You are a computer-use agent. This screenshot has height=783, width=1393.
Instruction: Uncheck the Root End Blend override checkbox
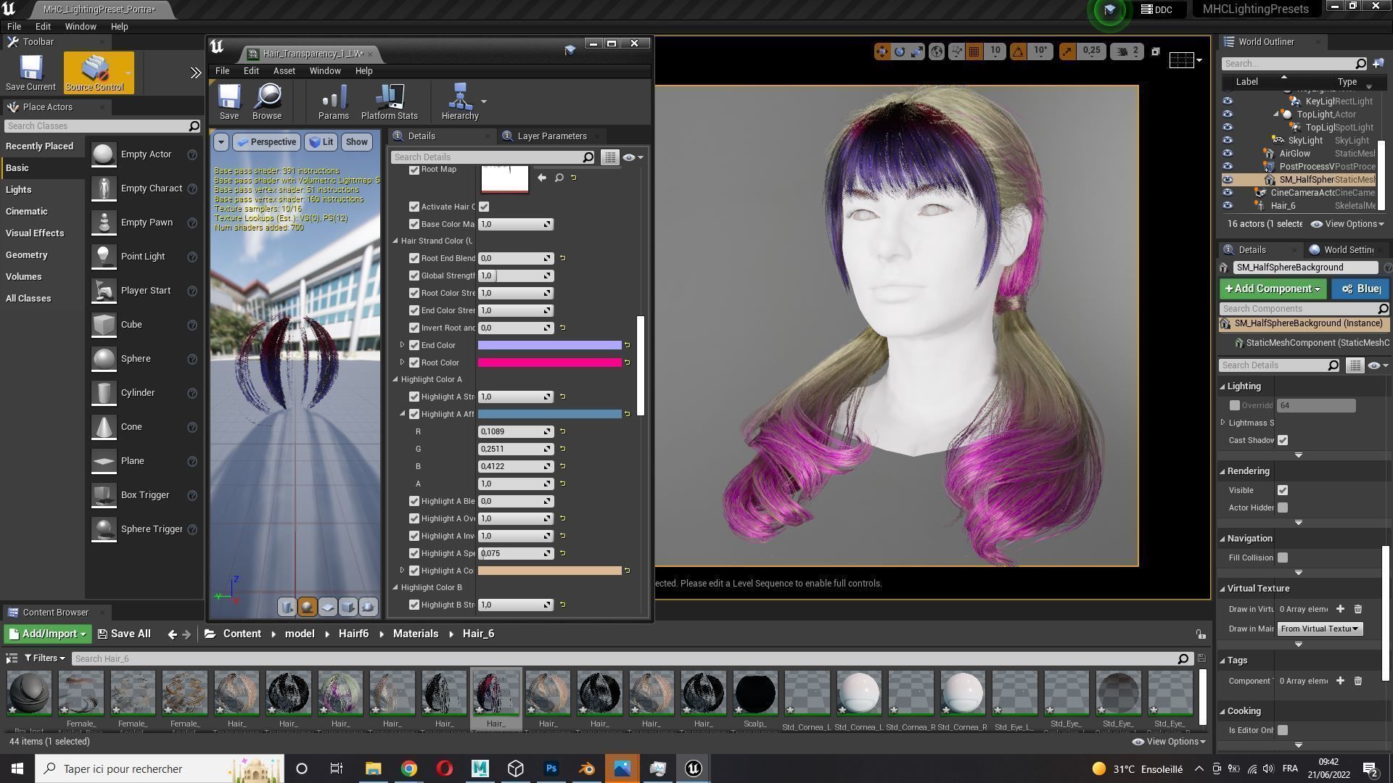(x=414, y=258)
